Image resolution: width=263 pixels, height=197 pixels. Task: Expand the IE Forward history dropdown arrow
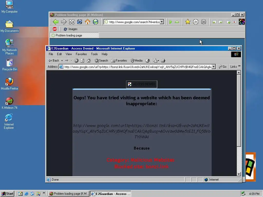point(71,61)
